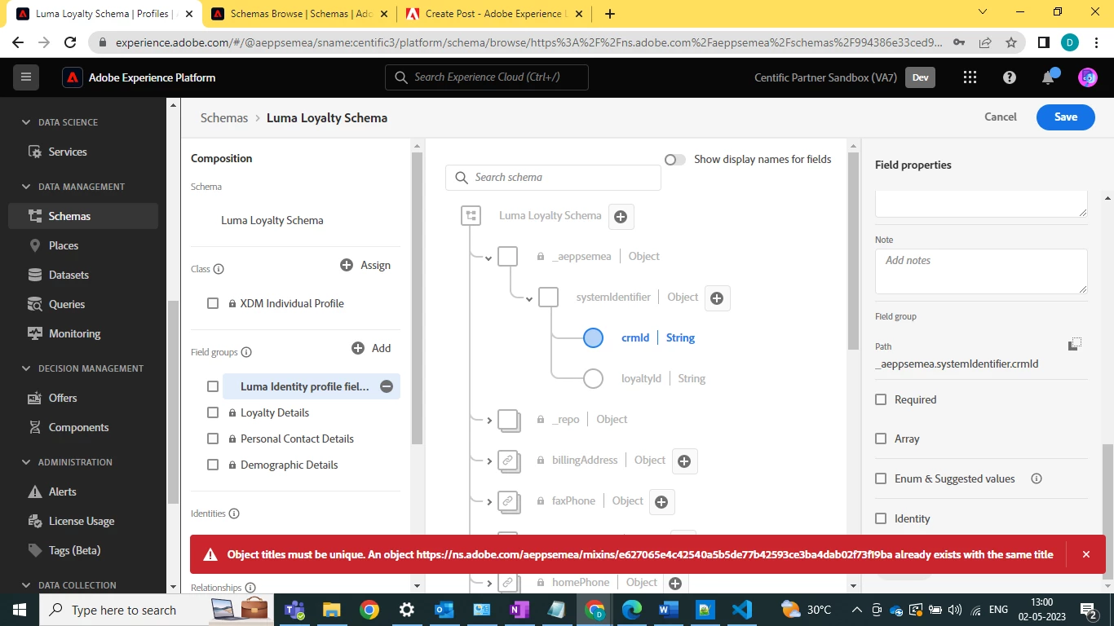Toggle Show display names for fields
The height and width of the screenshot is (626, 1114).
coord(675,160)
